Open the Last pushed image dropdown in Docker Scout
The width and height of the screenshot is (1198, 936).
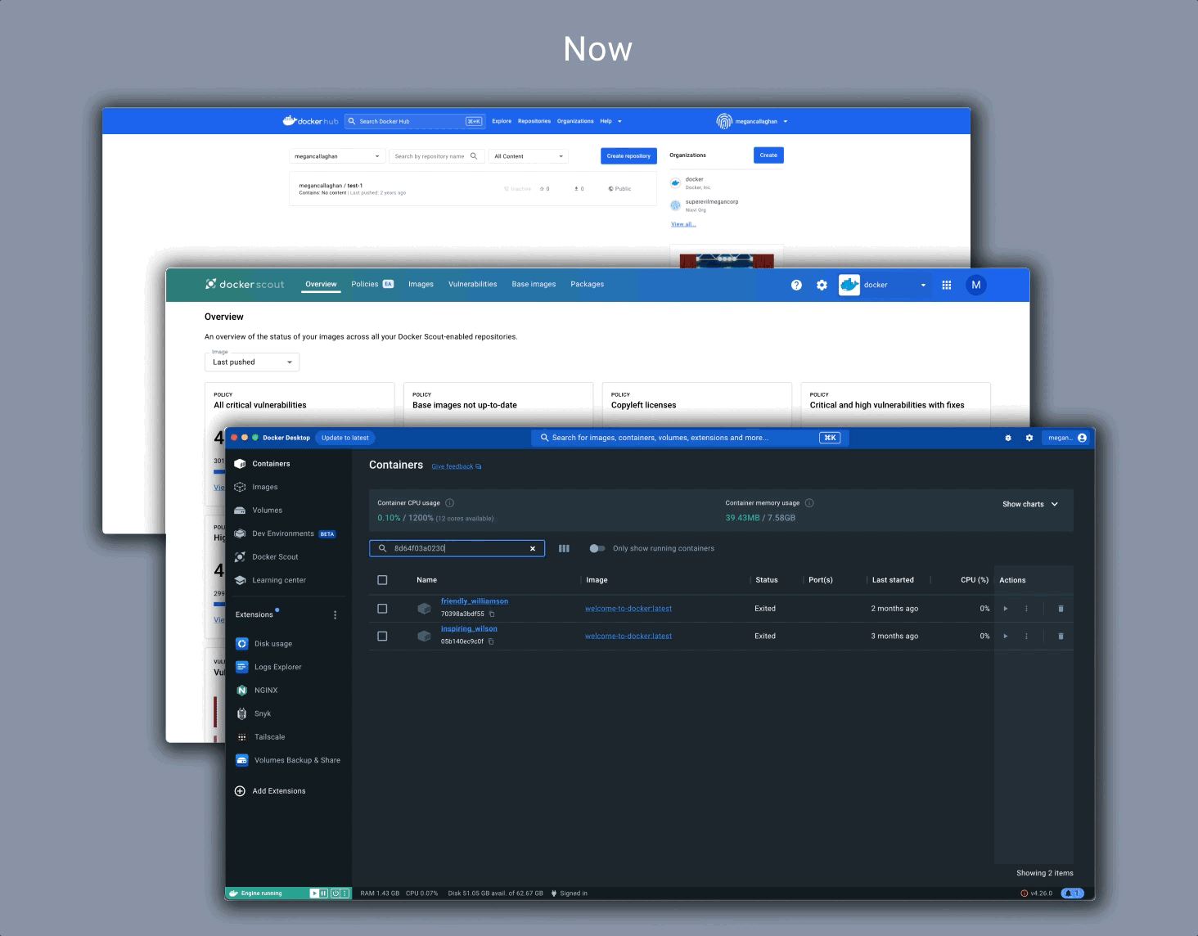coord(251,362)
